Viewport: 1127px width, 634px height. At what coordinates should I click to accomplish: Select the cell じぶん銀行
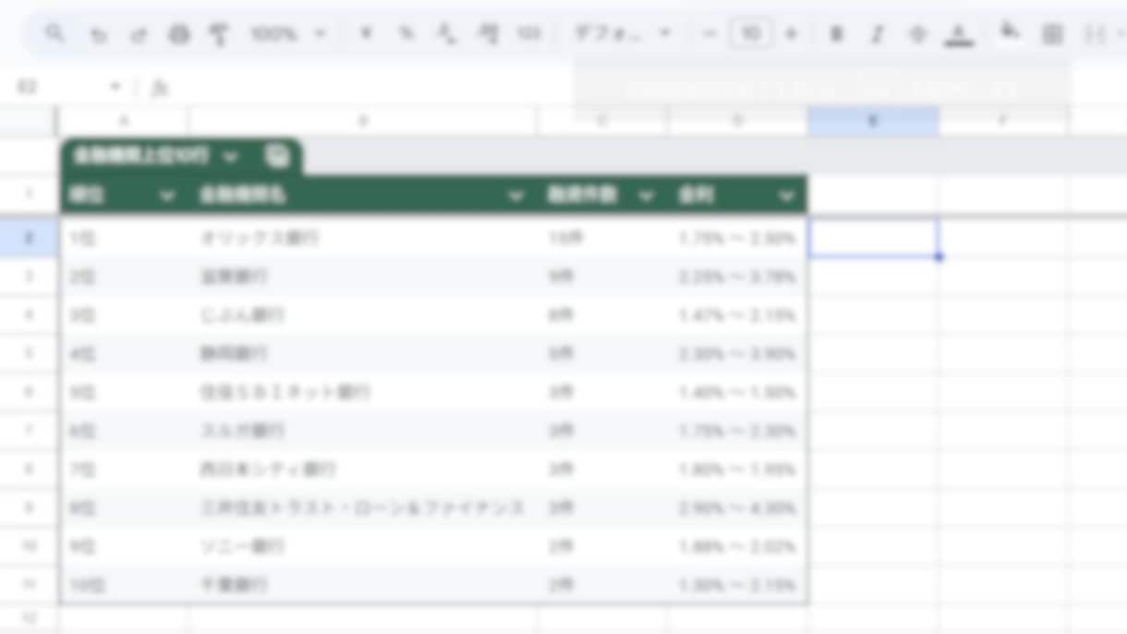click(363, 315)
